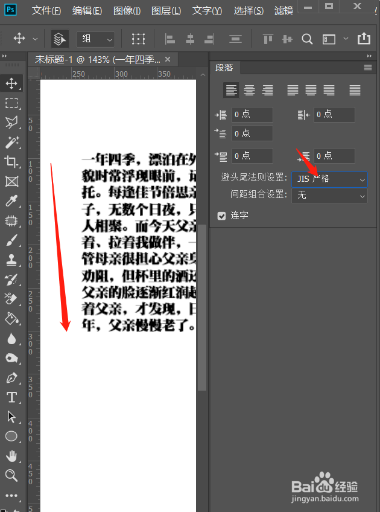Set paragraph to justify all lines
This screenshot has height=512, width=380.
(x=355, y=90)
